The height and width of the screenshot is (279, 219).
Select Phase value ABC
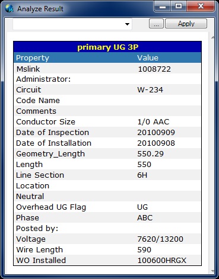coord(145,218)
